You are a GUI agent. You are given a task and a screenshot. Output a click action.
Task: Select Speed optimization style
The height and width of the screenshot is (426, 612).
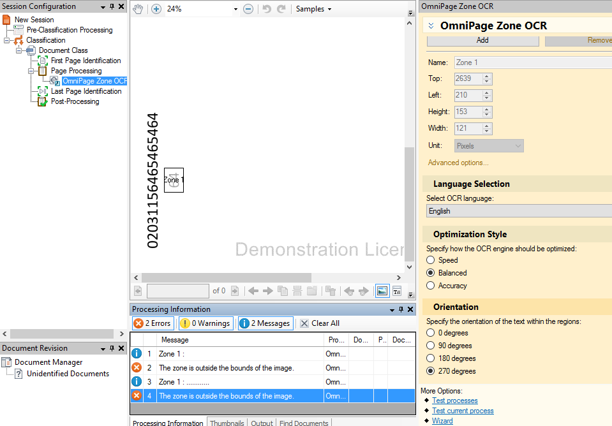[x=431, y=260]
